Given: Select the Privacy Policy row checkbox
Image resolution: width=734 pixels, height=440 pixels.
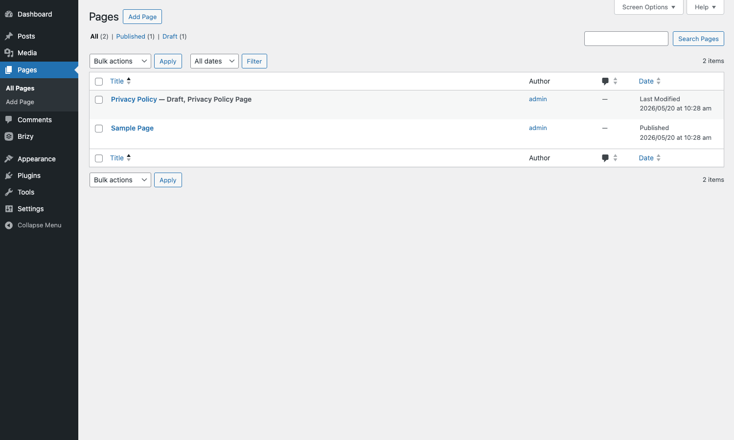Looking at the screenshot, I should point(99,100).
